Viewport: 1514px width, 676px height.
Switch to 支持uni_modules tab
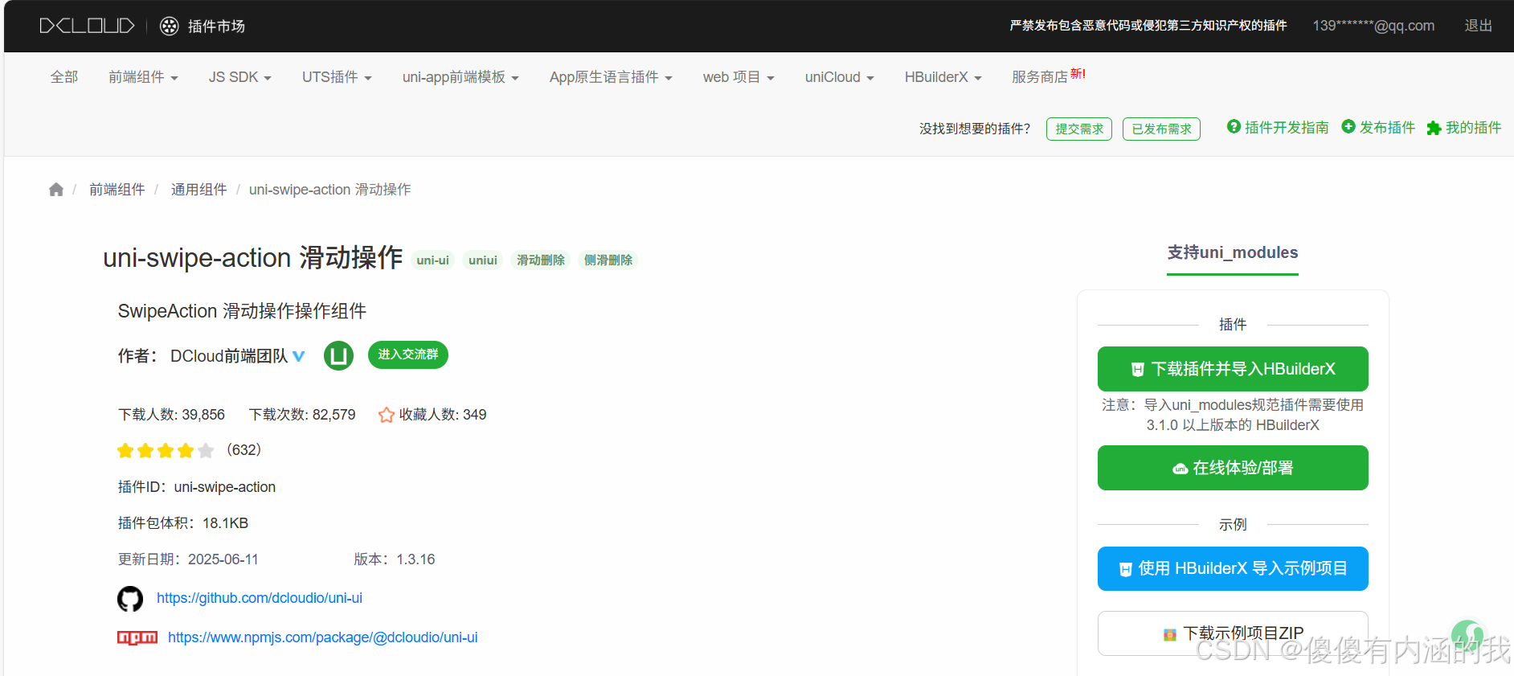coord(1233,253)
